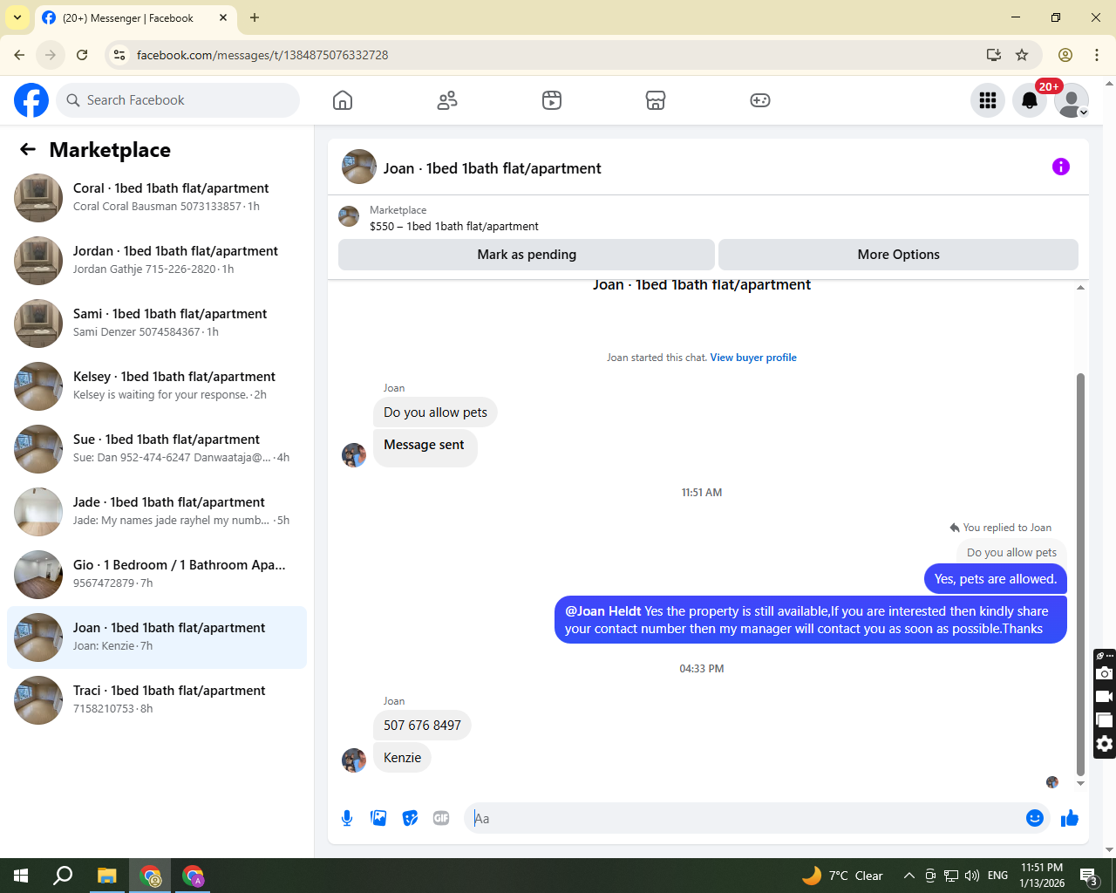Open the Friends icon in top navigation
1116x893 pixels.
click(x=447, y=100)
